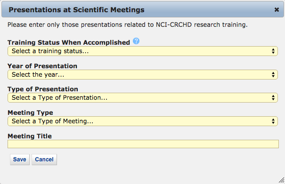Expand 'Select a Type of Meeting...' combo box

tap(143, 121)
